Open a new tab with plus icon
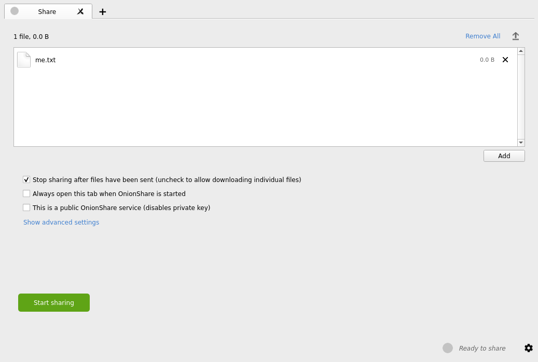 coord(103,12)
